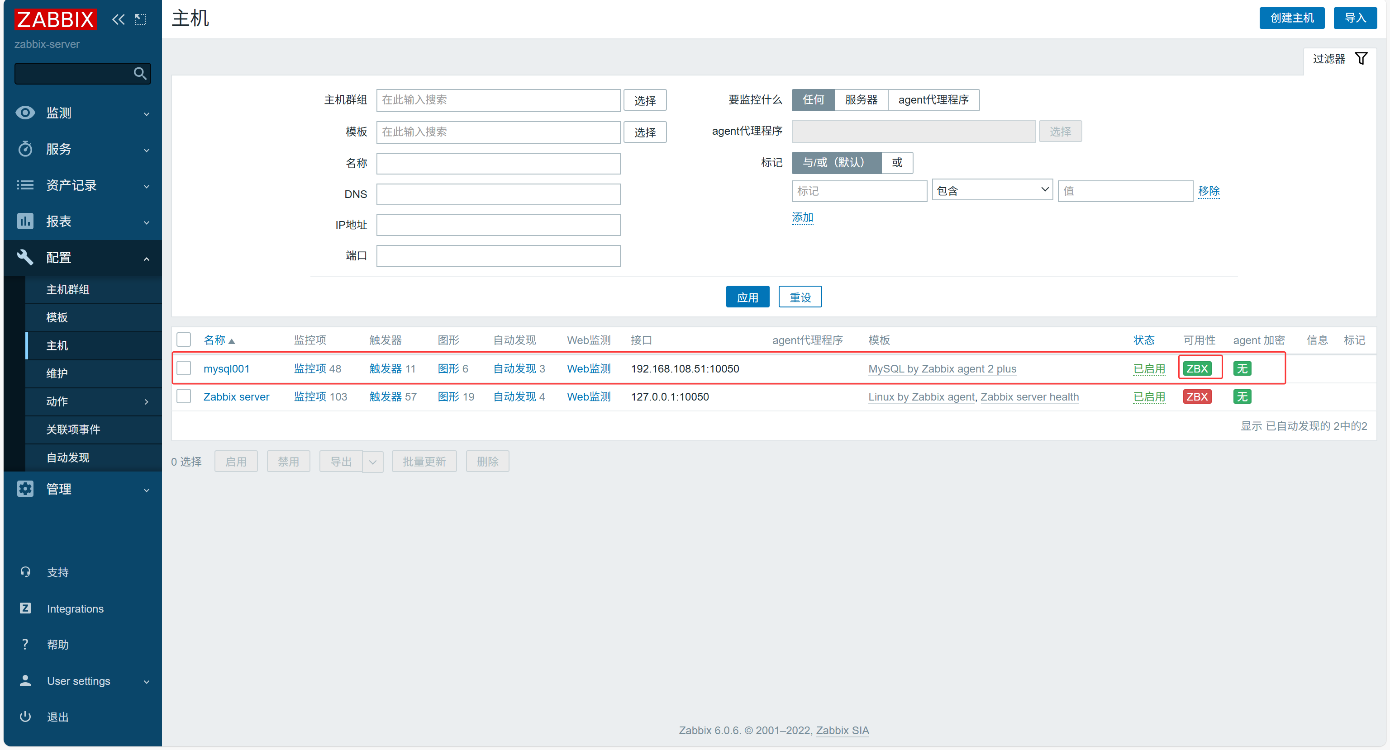Click the chart icon for 报表
The image size is (1390, 750).
click(x=25, y=221)
